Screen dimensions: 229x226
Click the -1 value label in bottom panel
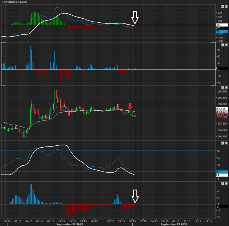tap(222, 207)
